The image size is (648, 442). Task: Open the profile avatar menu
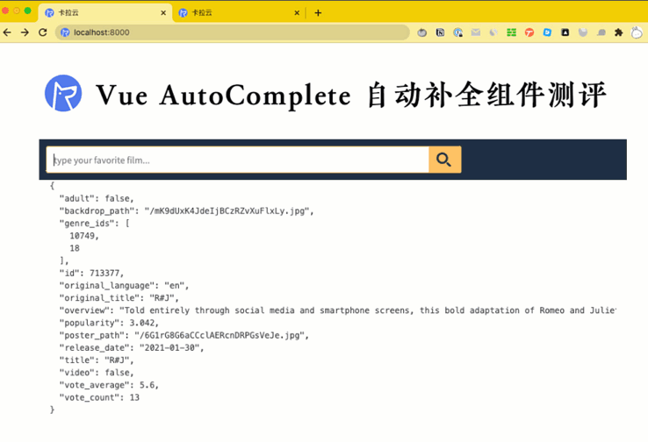pos(637,32)
